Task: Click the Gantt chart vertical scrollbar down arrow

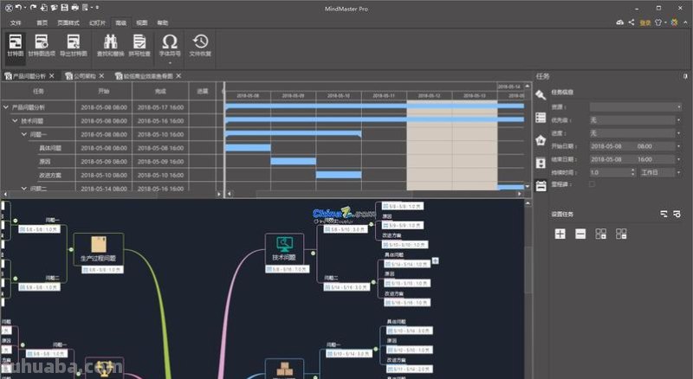Action: tap(528, 187)
